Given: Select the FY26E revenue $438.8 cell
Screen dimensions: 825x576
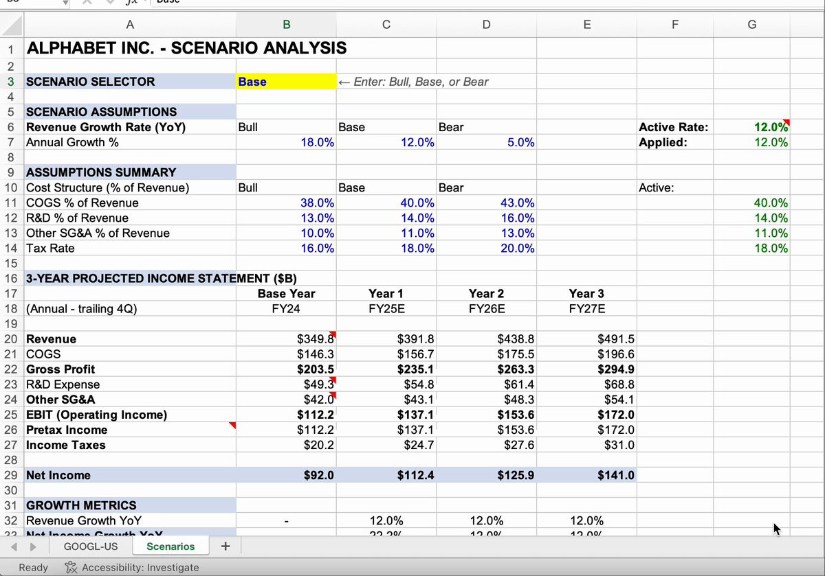Looking at the screenshot, I should [x=487, y=338].
